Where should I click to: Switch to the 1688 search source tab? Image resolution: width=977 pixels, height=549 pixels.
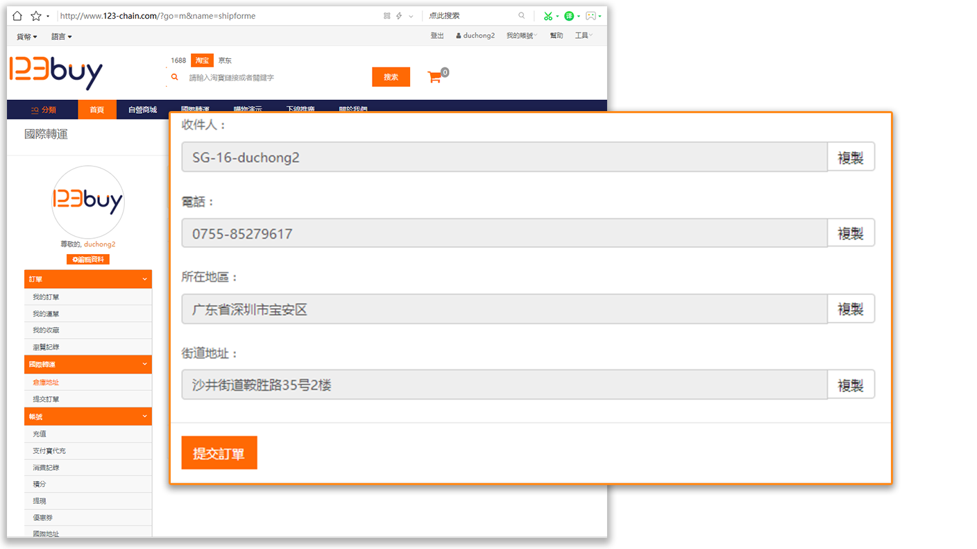click(x=178, y=60)
